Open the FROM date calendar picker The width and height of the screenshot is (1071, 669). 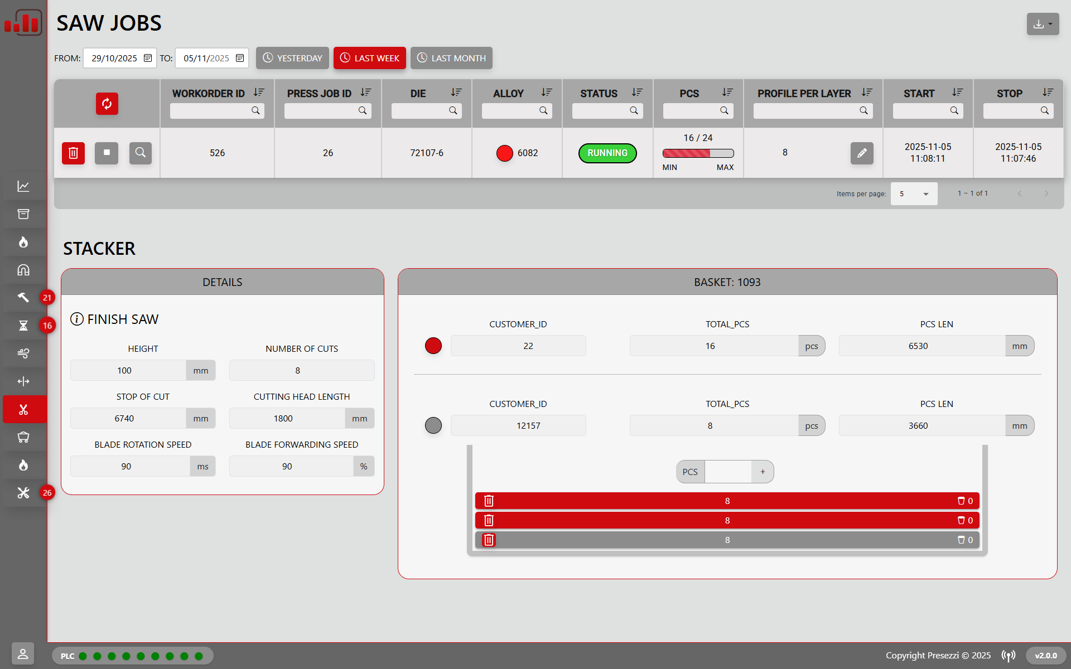click(x=148, y=58)
